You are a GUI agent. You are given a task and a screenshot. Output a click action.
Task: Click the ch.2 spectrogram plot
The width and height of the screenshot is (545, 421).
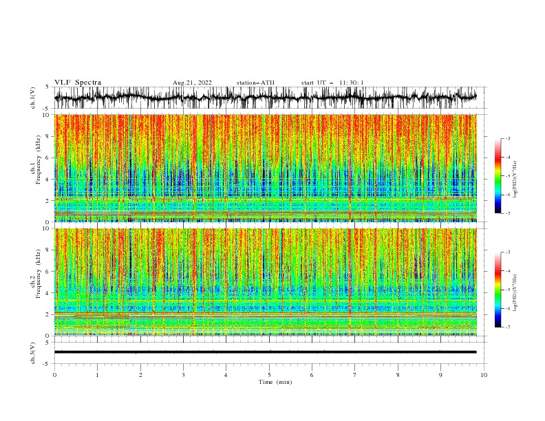tap(266, 282)
